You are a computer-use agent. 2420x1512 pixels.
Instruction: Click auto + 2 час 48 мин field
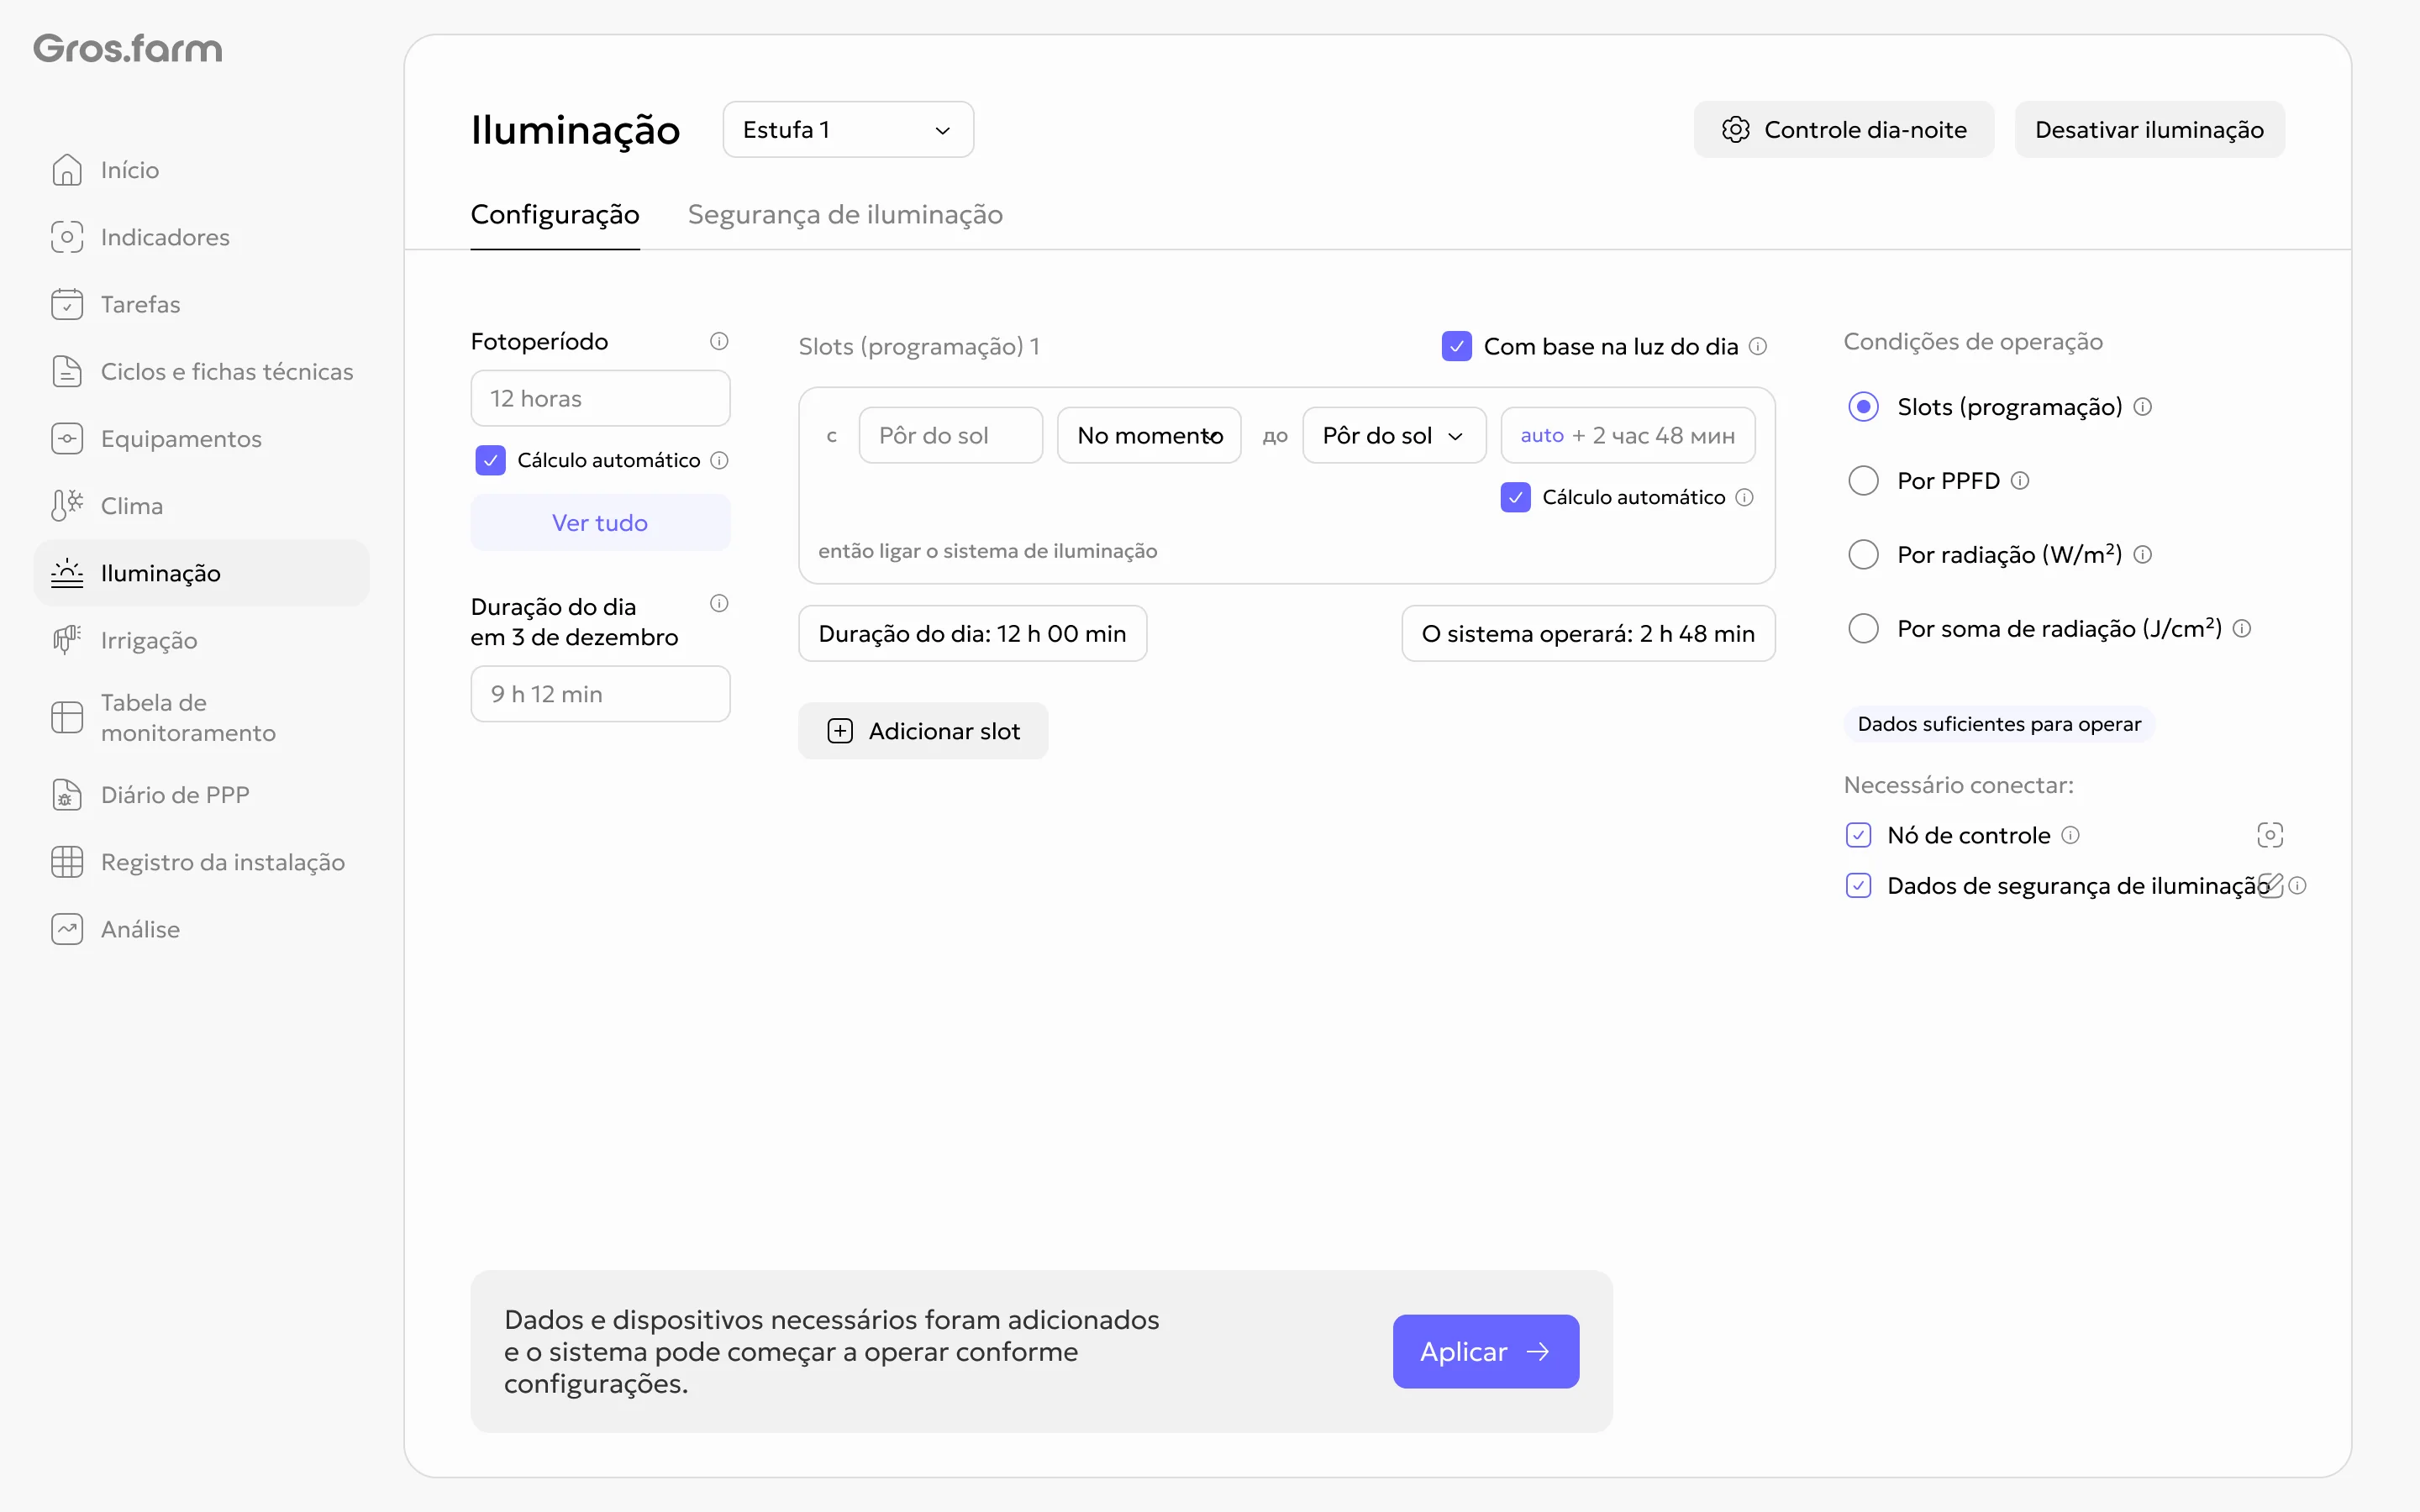[x=1628, y=435]
